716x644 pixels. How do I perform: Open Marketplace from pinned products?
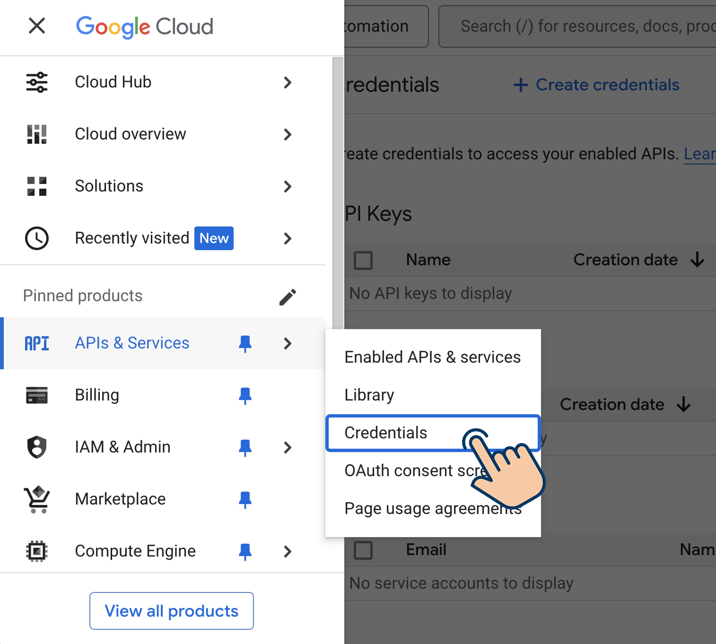163,499
